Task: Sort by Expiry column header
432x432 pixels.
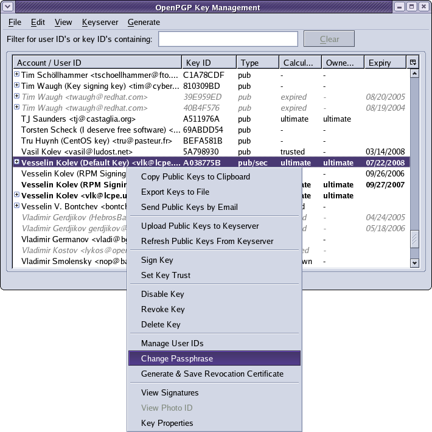Action: (x=385, y=63)
